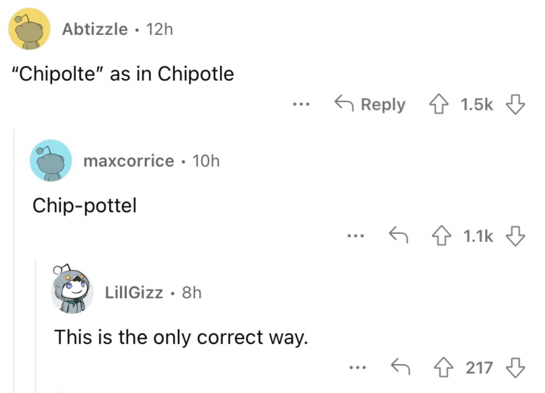Reply to Abtizzle's comment
This screenshot has width=545, height=393.
click(370, 105)
